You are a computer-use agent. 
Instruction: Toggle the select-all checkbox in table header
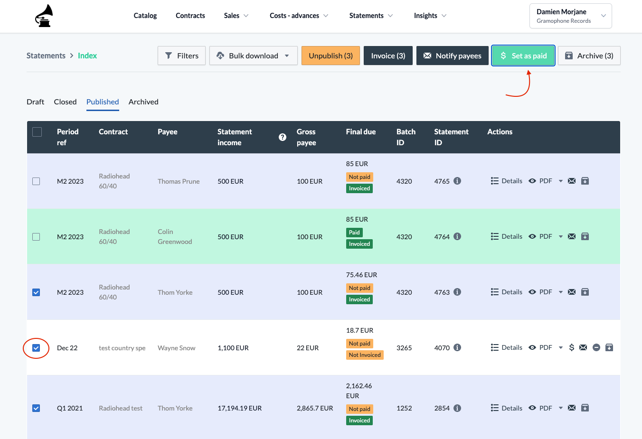click(x=37, y=132)
